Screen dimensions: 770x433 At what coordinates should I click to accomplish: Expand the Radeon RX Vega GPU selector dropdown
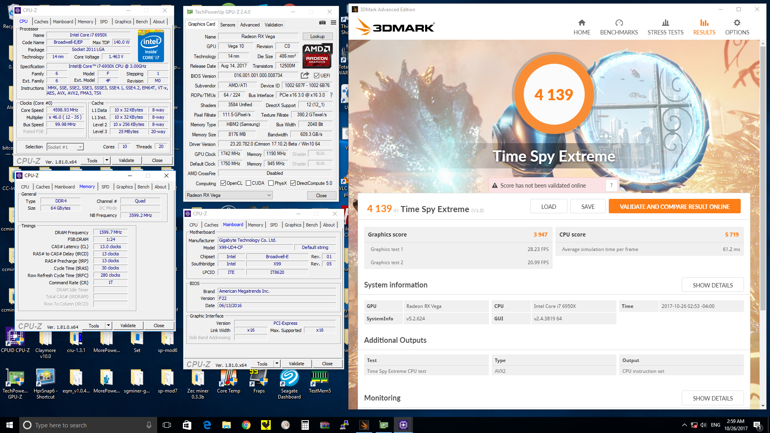click(x=229, y=195)
